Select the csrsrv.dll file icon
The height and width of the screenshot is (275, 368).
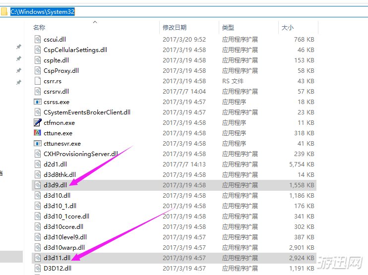[38, 91]
